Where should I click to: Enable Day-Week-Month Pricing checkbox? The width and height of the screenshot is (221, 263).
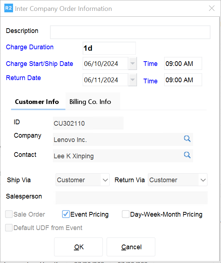tap(126, 214)
